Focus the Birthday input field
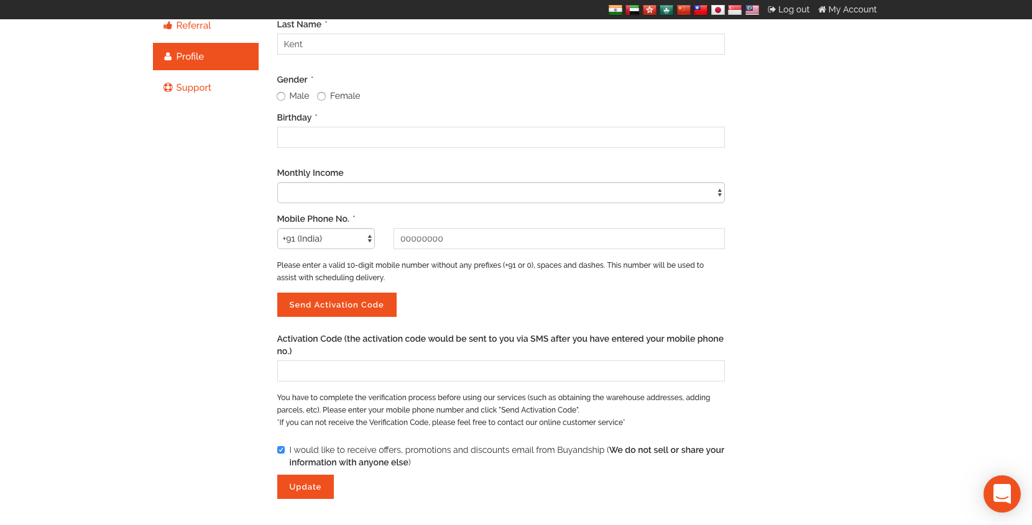The height and width of the screenshot is (525, 1032). coord(501,137)
